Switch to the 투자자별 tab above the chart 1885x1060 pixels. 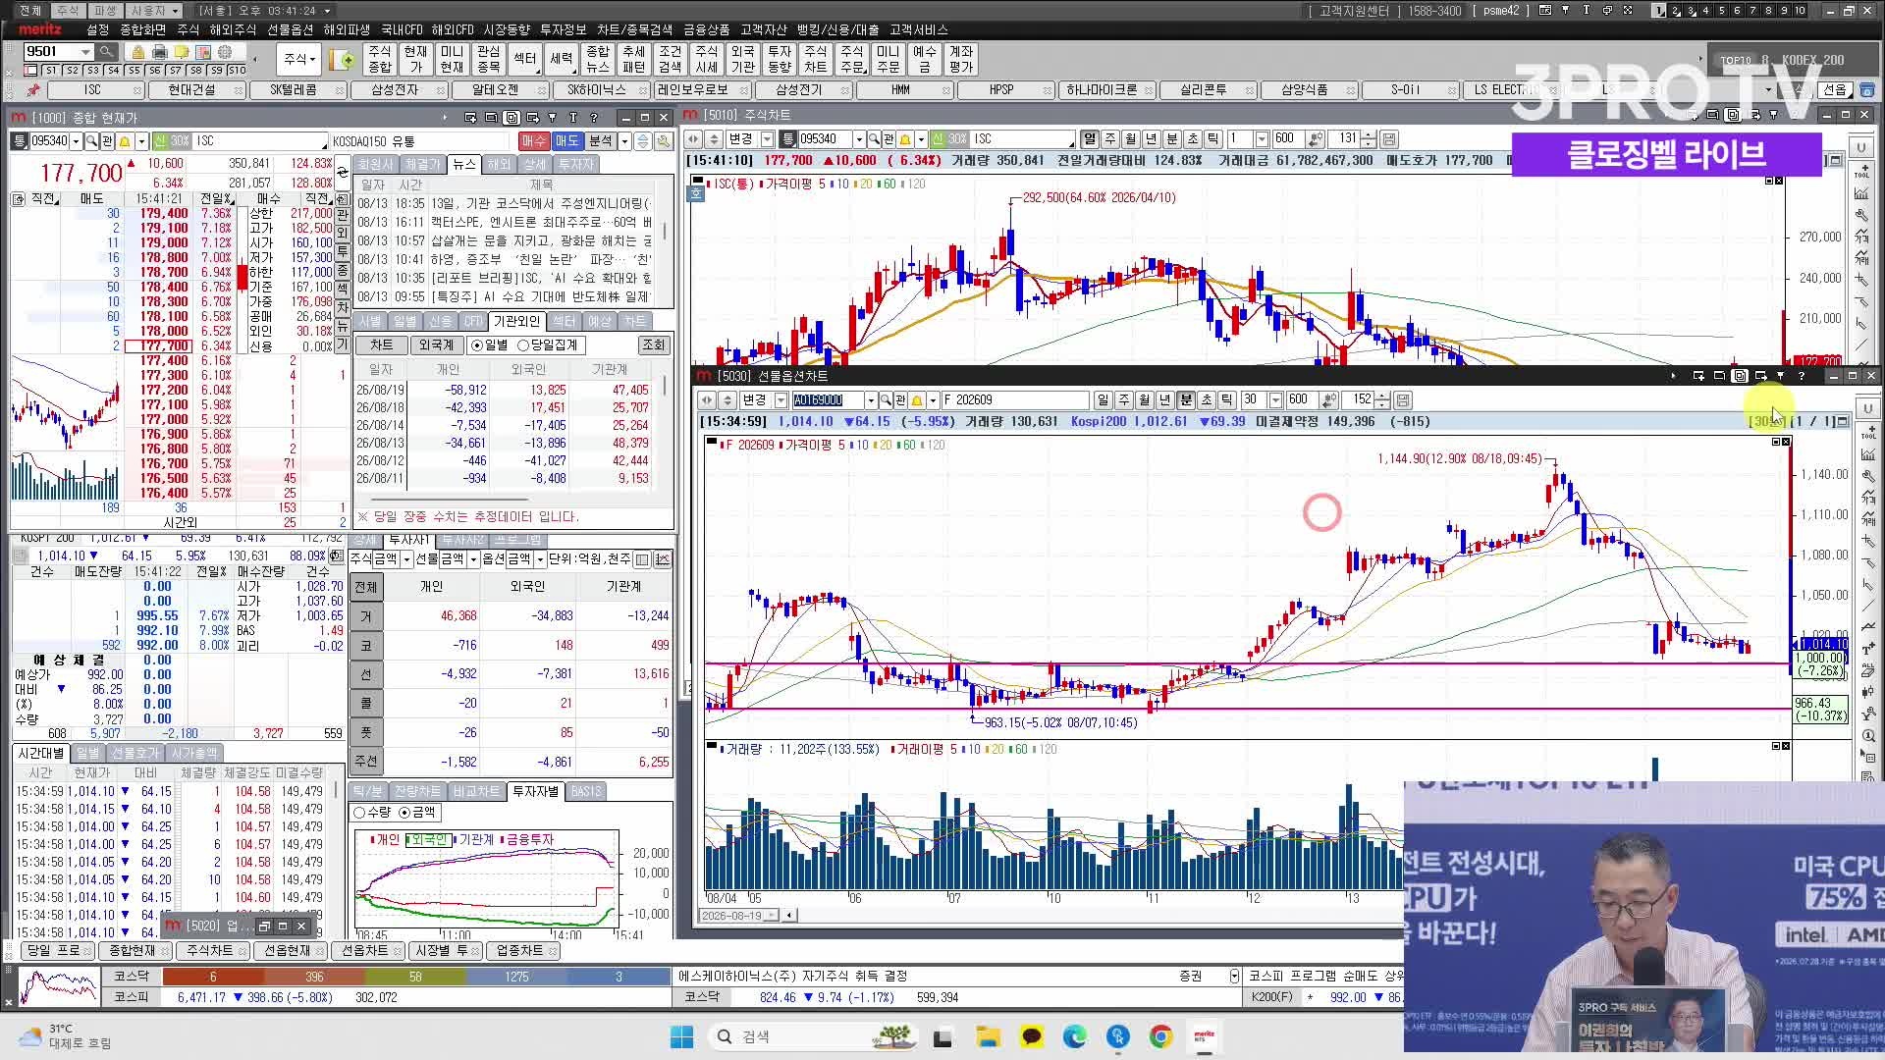click(535, 792)
